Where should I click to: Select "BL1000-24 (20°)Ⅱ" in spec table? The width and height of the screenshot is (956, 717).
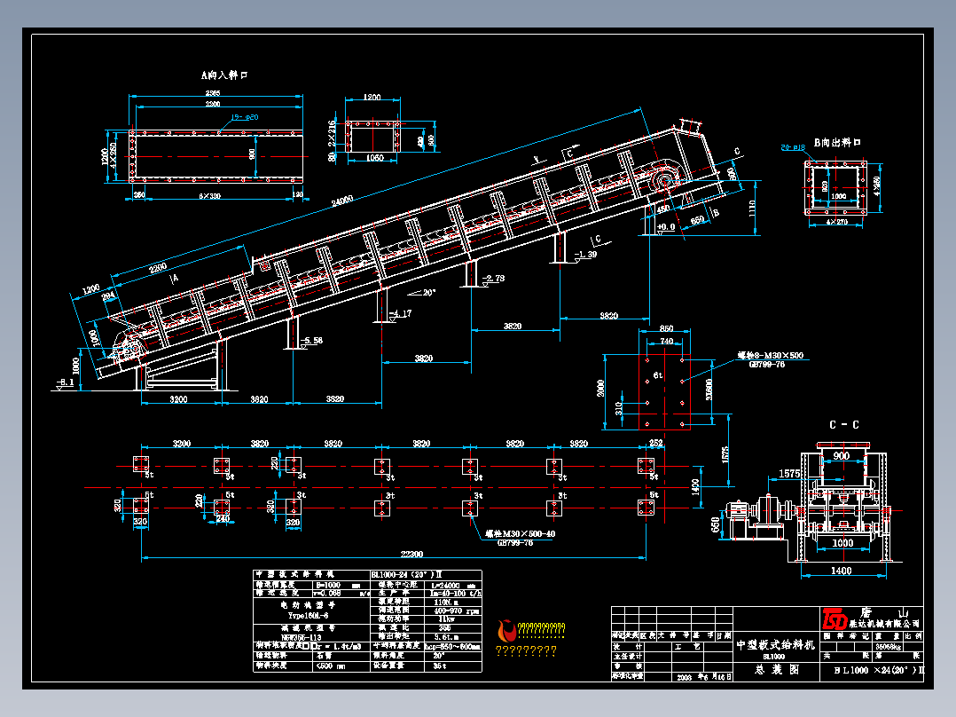pos(407,575)
